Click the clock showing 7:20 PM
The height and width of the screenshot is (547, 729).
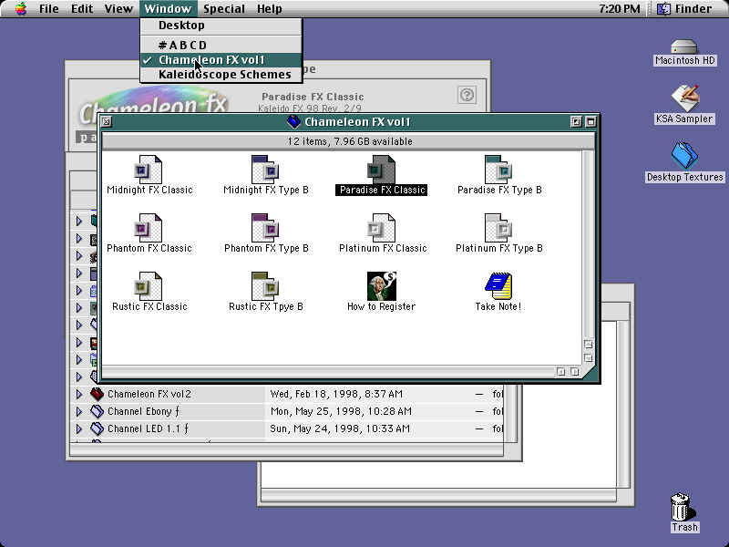pyautogui.click(x=620, y=8)
